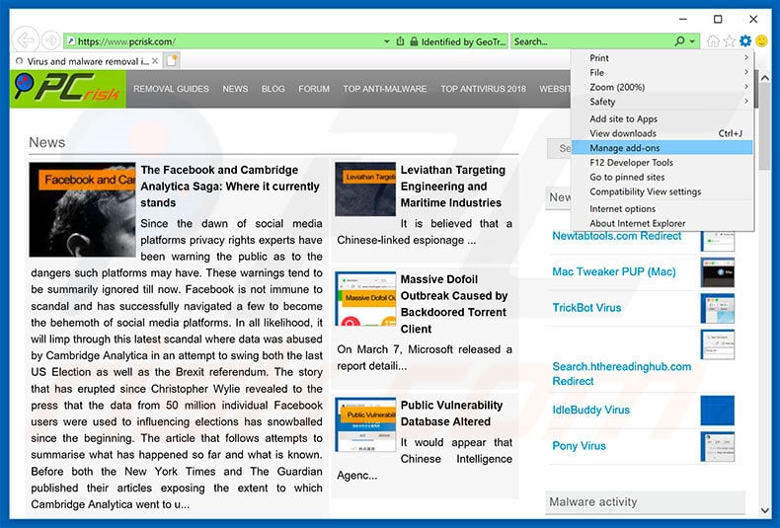Open a new tab with the blank tab button
Image resolution: width=780 pixels, height=528 pixels.
coord(172,61)
